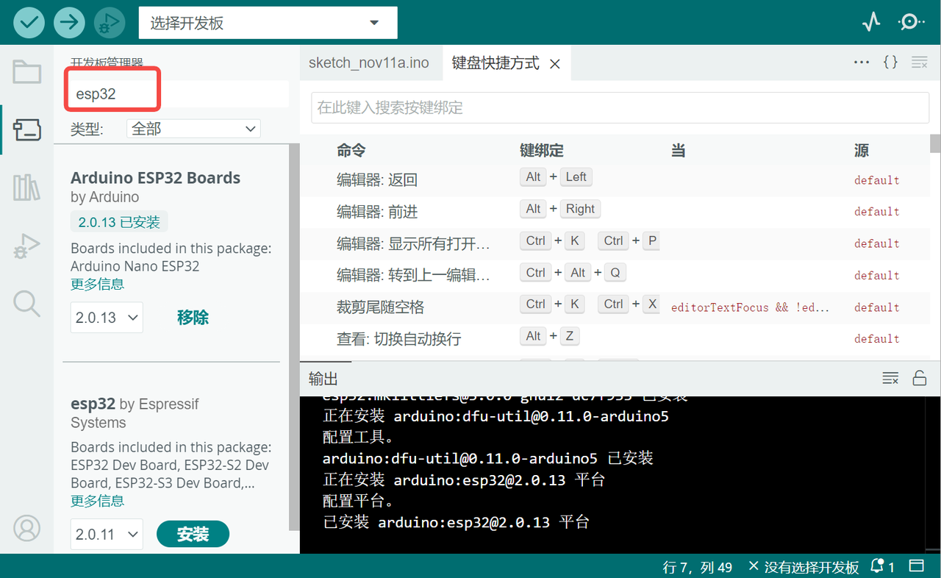This screenshot has width=941, height=578.
Task: Open keyboard shortcuts JSON with the braces icon
Action: [890, 63]
